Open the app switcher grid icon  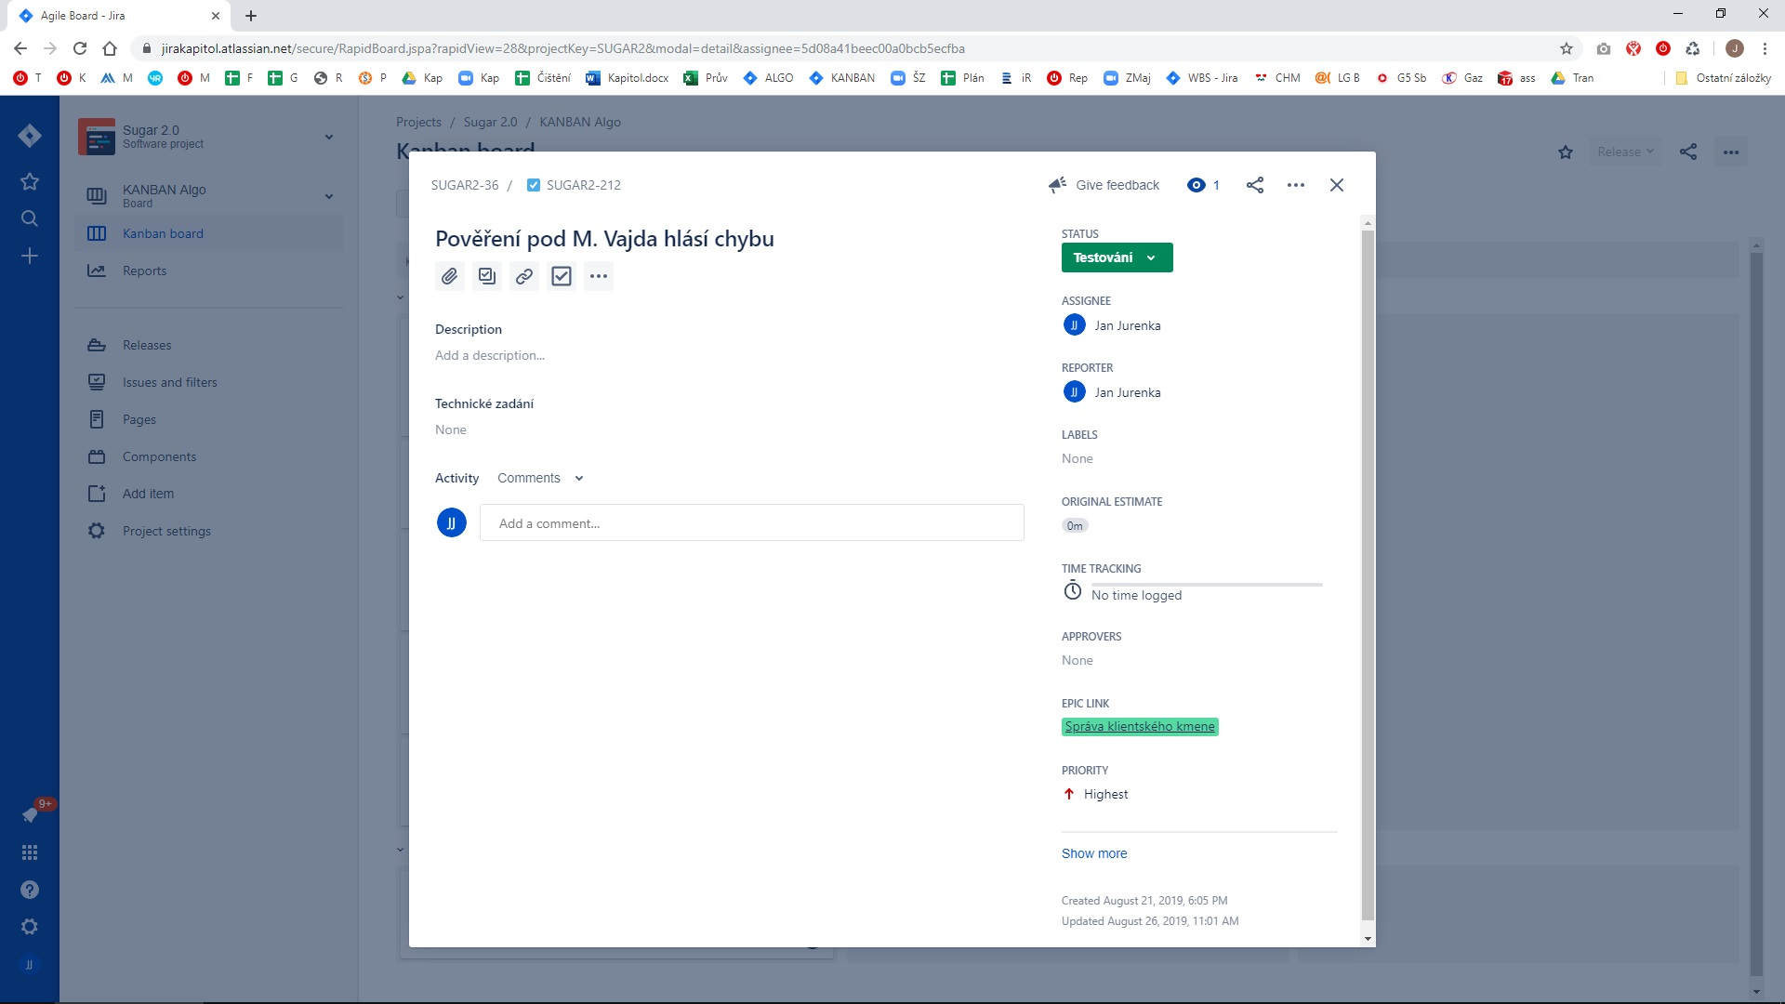(x=30, y=852)
